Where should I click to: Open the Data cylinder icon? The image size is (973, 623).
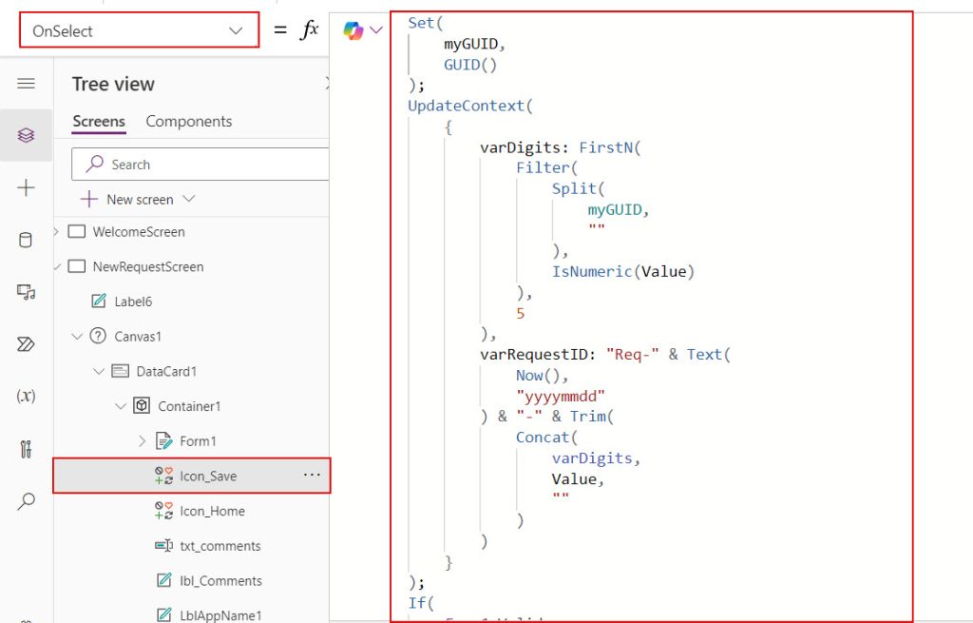click(26, 240)
